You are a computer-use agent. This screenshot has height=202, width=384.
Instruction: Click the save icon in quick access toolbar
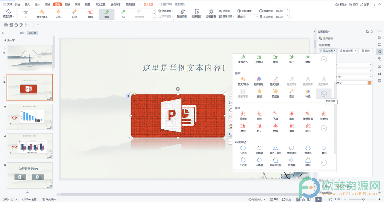6,25
